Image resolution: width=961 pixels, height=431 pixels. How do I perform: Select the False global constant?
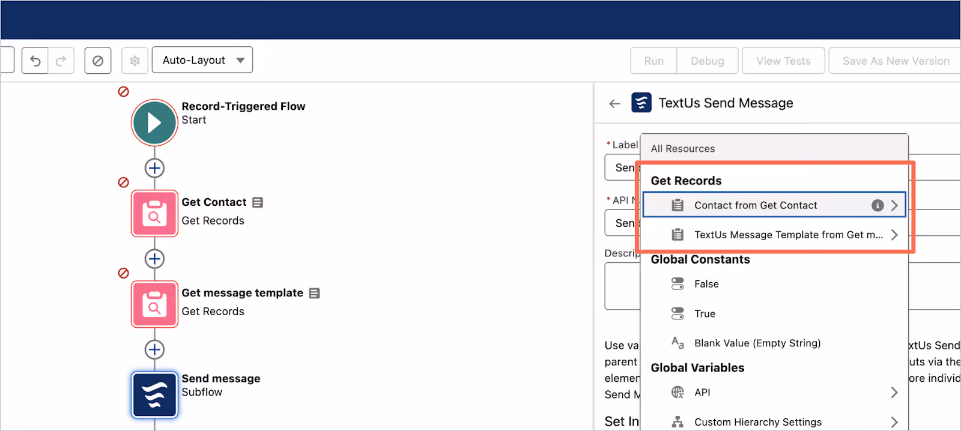point(774,284)
